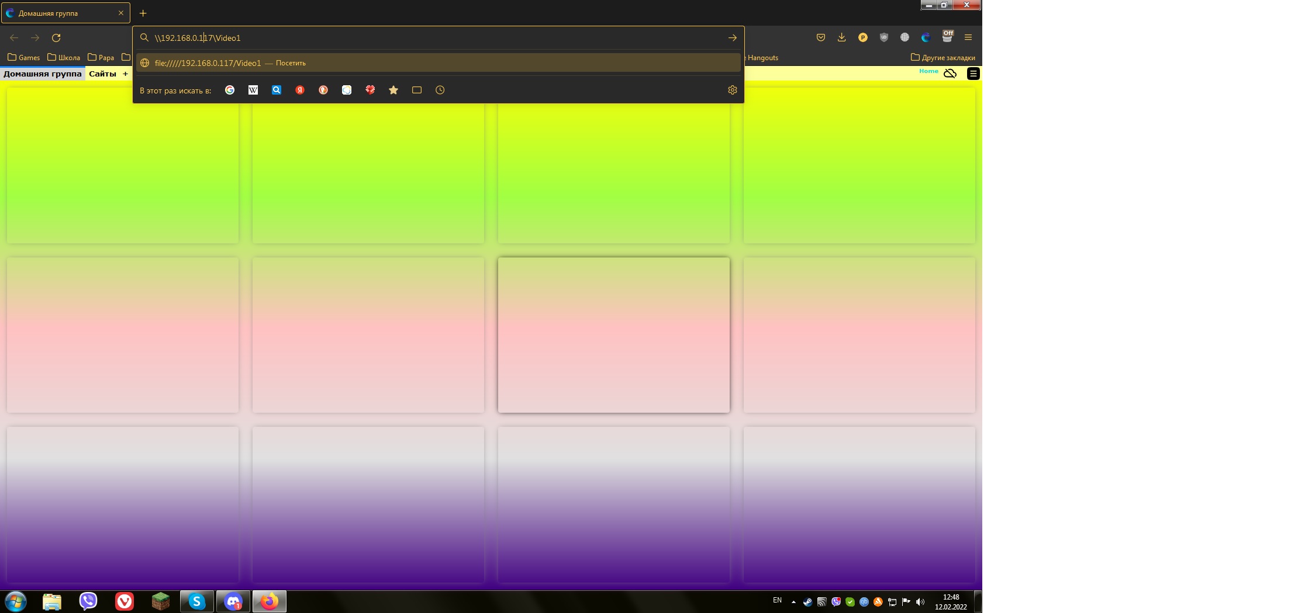
Task: Search this time with Google
Action: [230, 90]
